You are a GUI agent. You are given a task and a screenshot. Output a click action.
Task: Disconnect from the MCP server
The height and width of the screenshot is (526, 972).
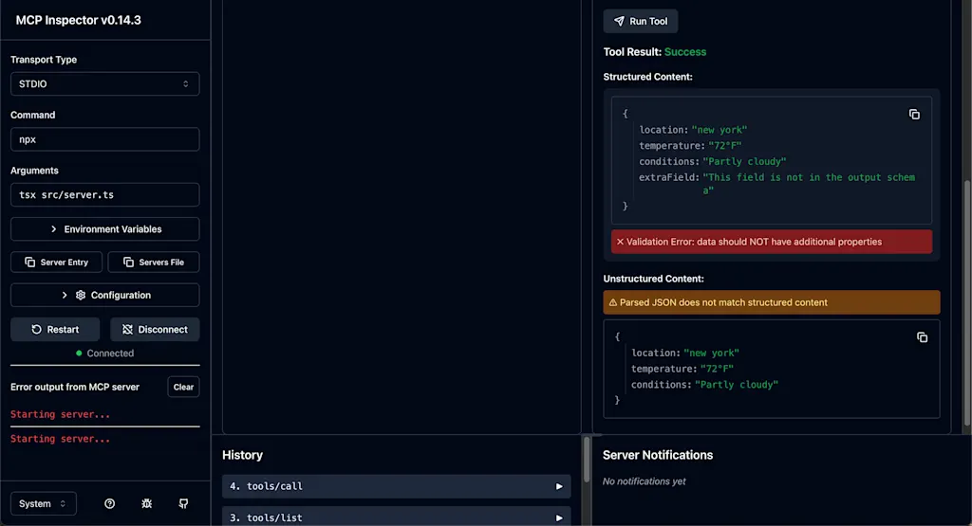coord(155,329)
